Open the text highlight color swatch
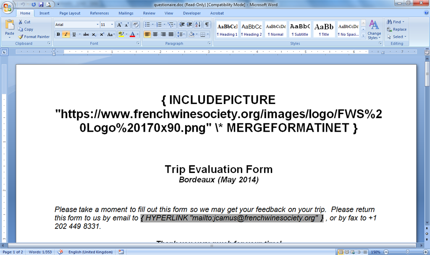 click(121, 35)
